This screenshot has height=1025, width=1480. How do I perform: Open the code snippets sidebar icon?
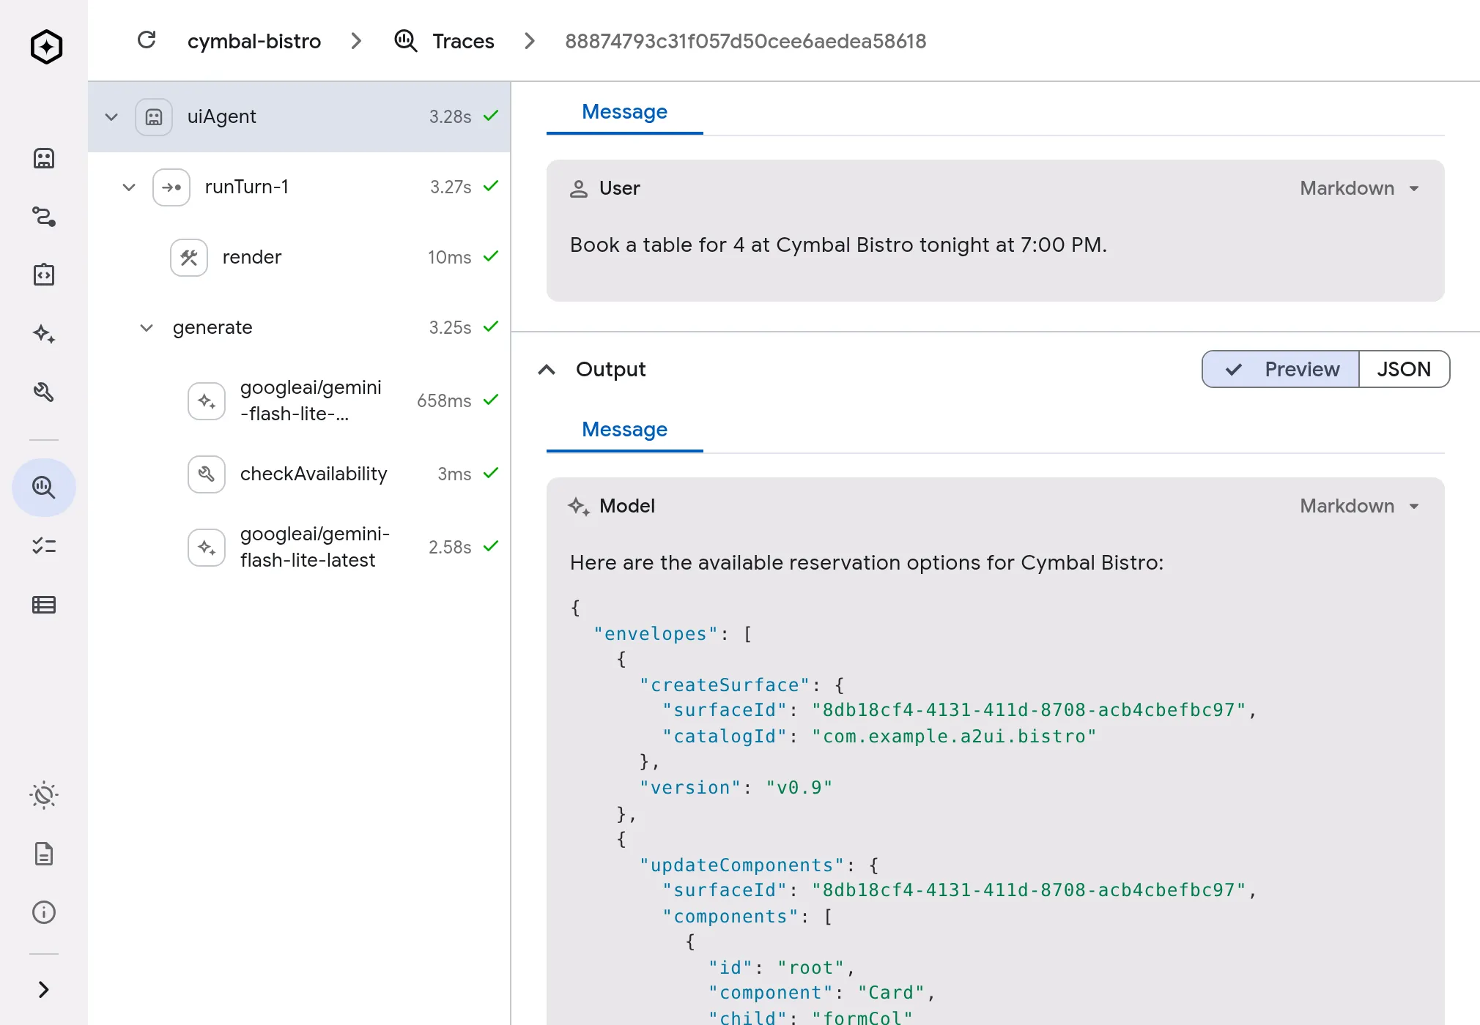pyautogui.click(x=44, y=275)
